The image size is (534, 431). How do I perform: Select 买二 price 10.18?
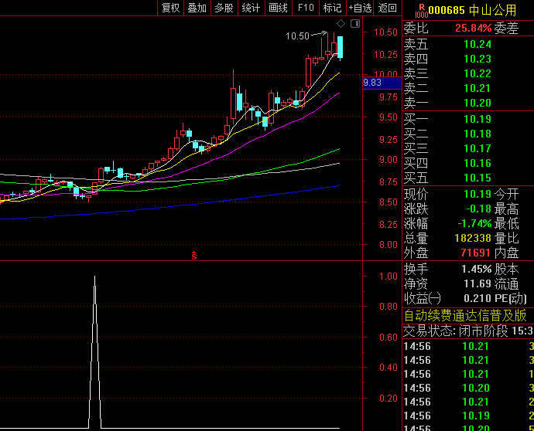point(478,134)
